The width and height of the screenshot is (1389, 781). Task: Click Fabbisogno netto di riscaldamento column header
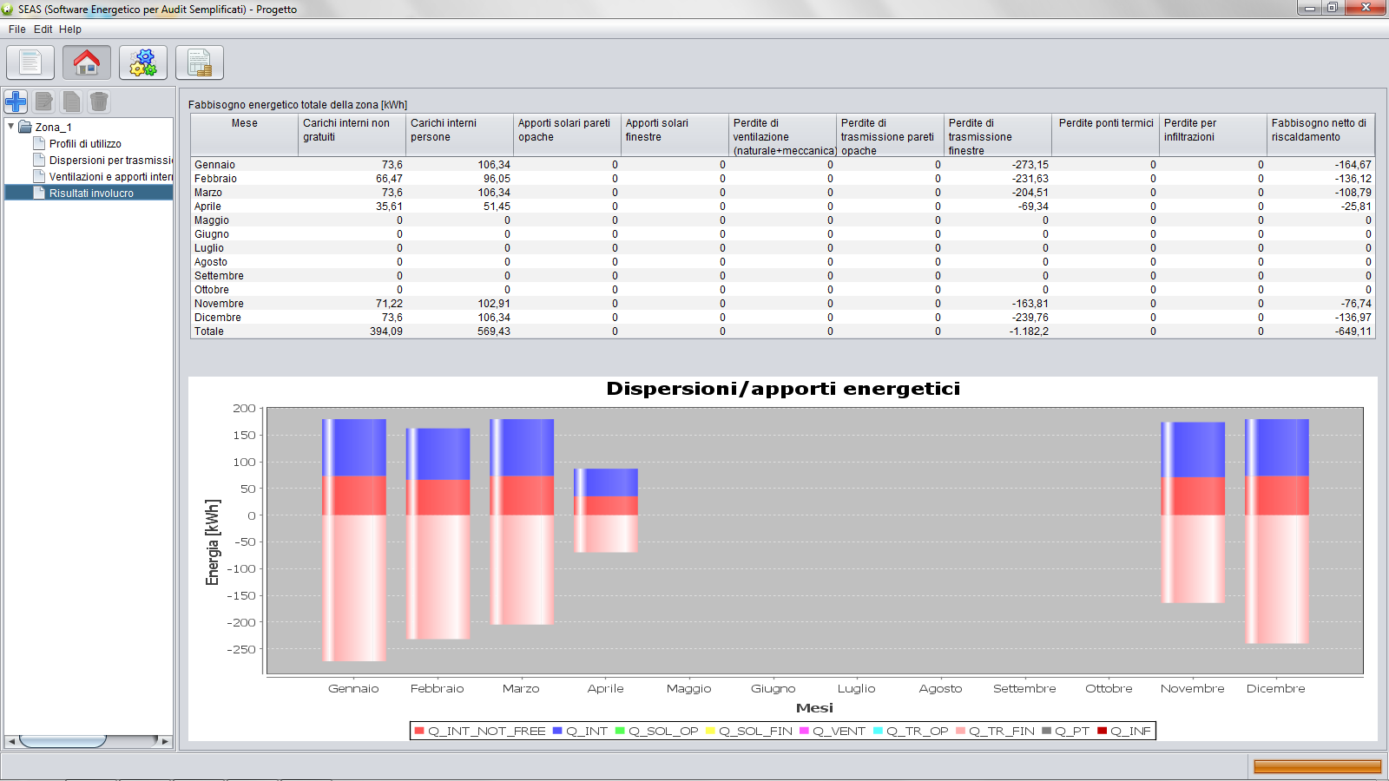point(1320,130)
